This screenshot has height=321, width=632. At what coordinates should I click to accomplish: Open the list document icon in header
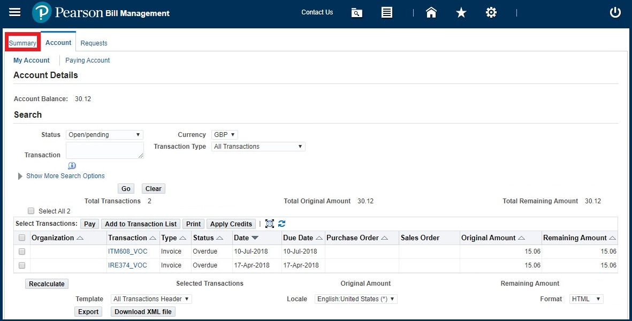[x=387, y=13]
